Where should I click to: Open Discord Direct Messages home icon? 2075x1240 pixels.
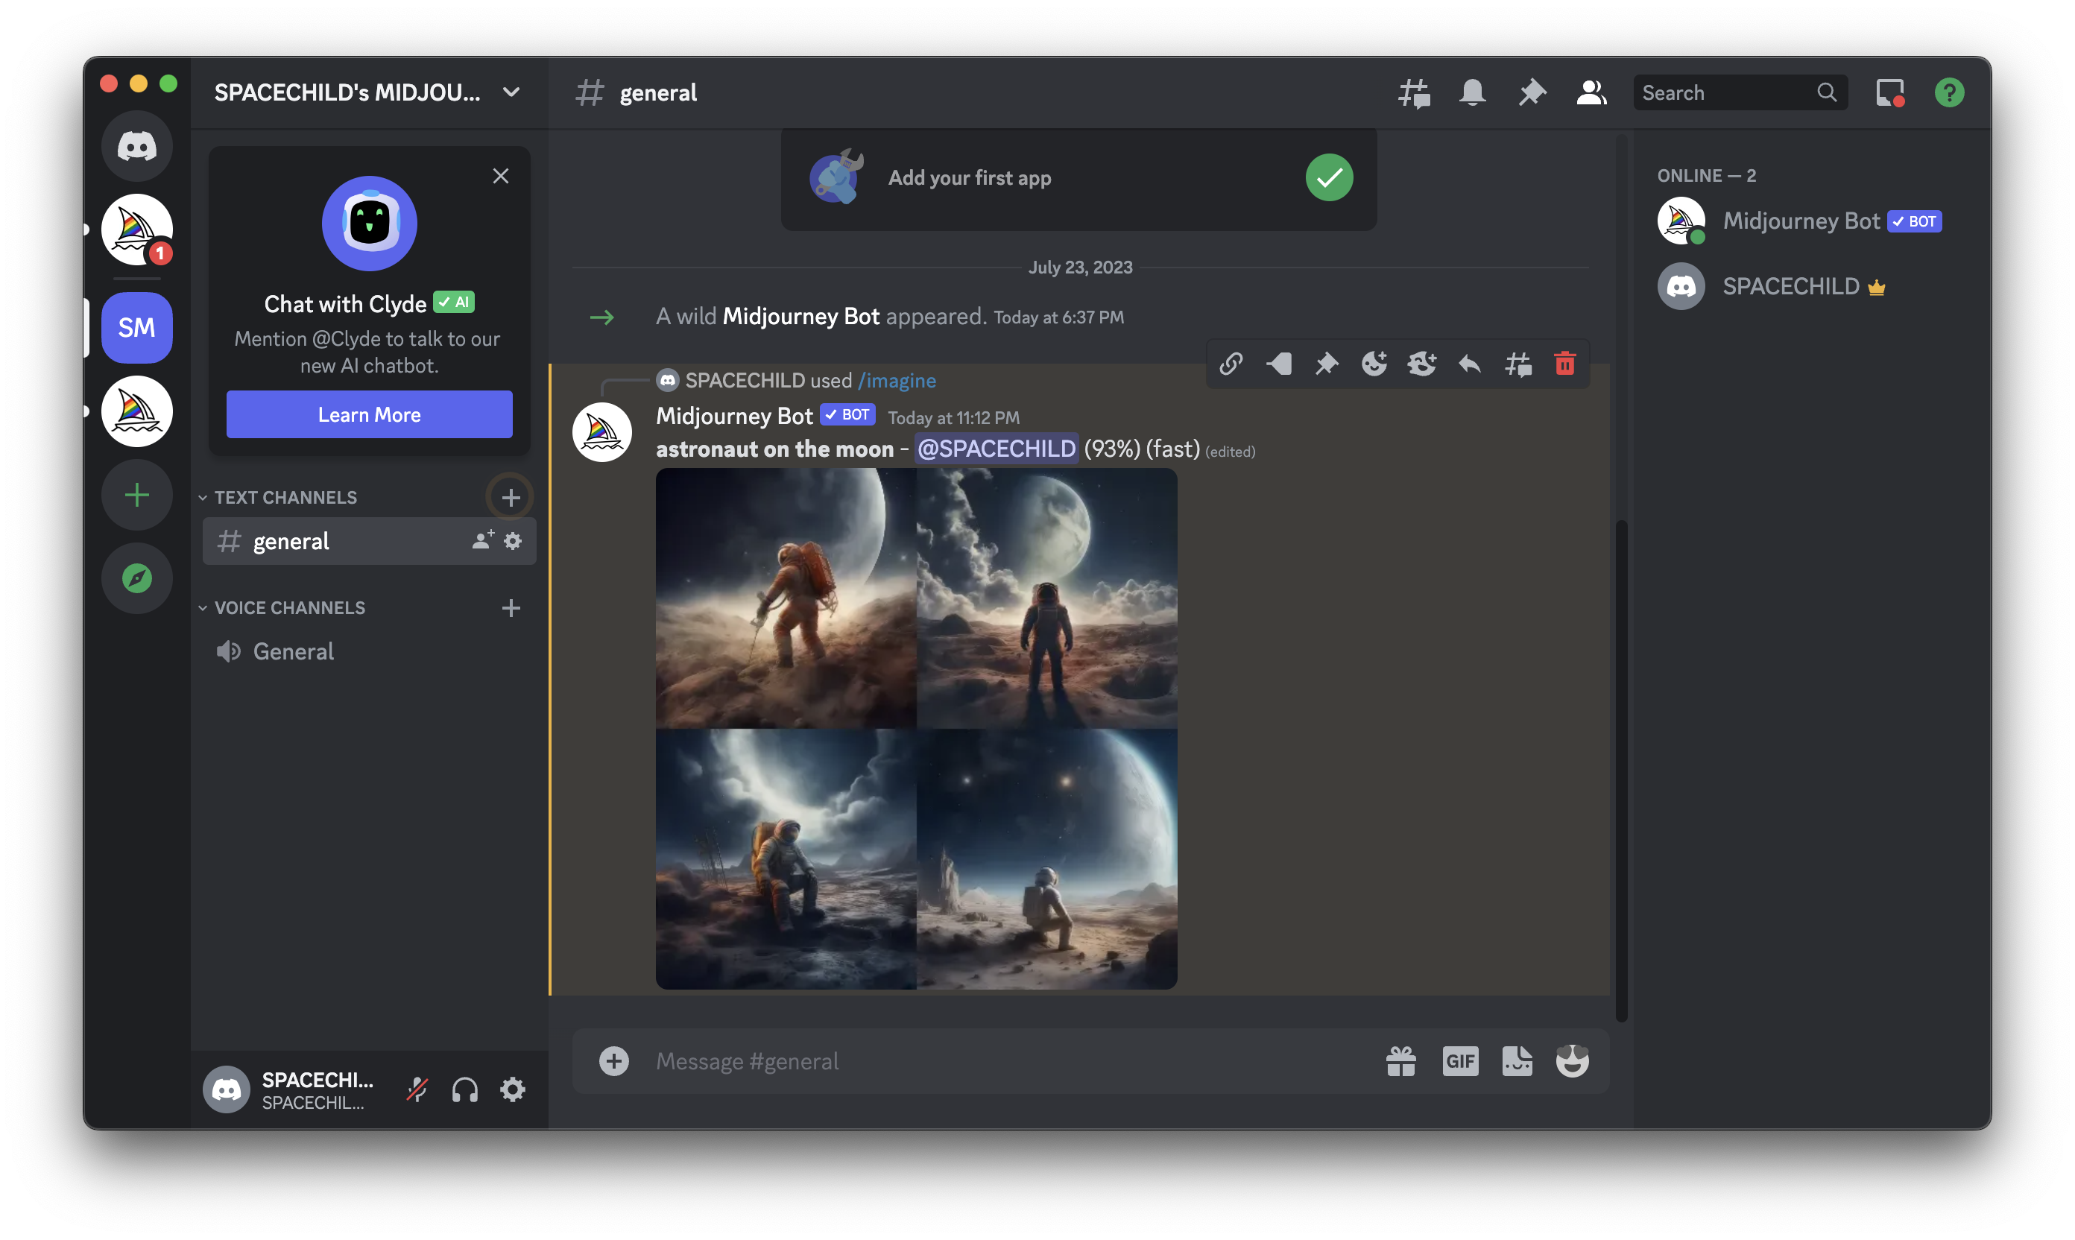(x=137, y=146)
